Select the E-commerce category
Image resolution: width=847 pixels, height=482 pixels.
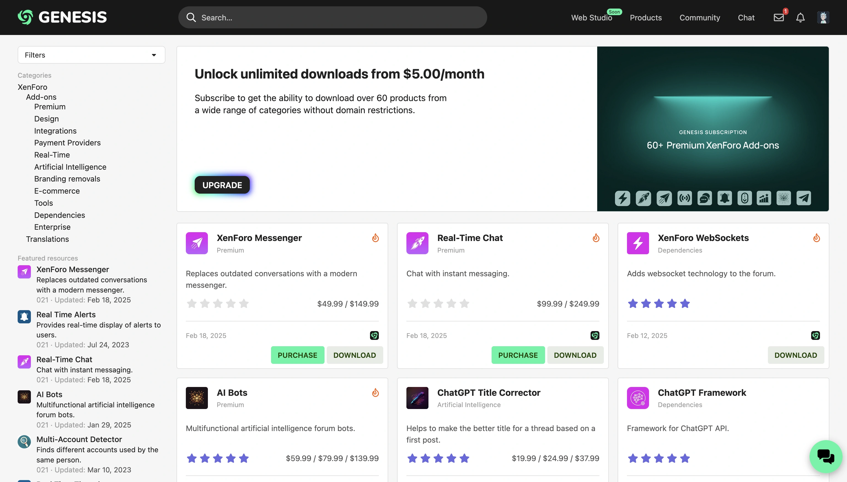[57, 191]
